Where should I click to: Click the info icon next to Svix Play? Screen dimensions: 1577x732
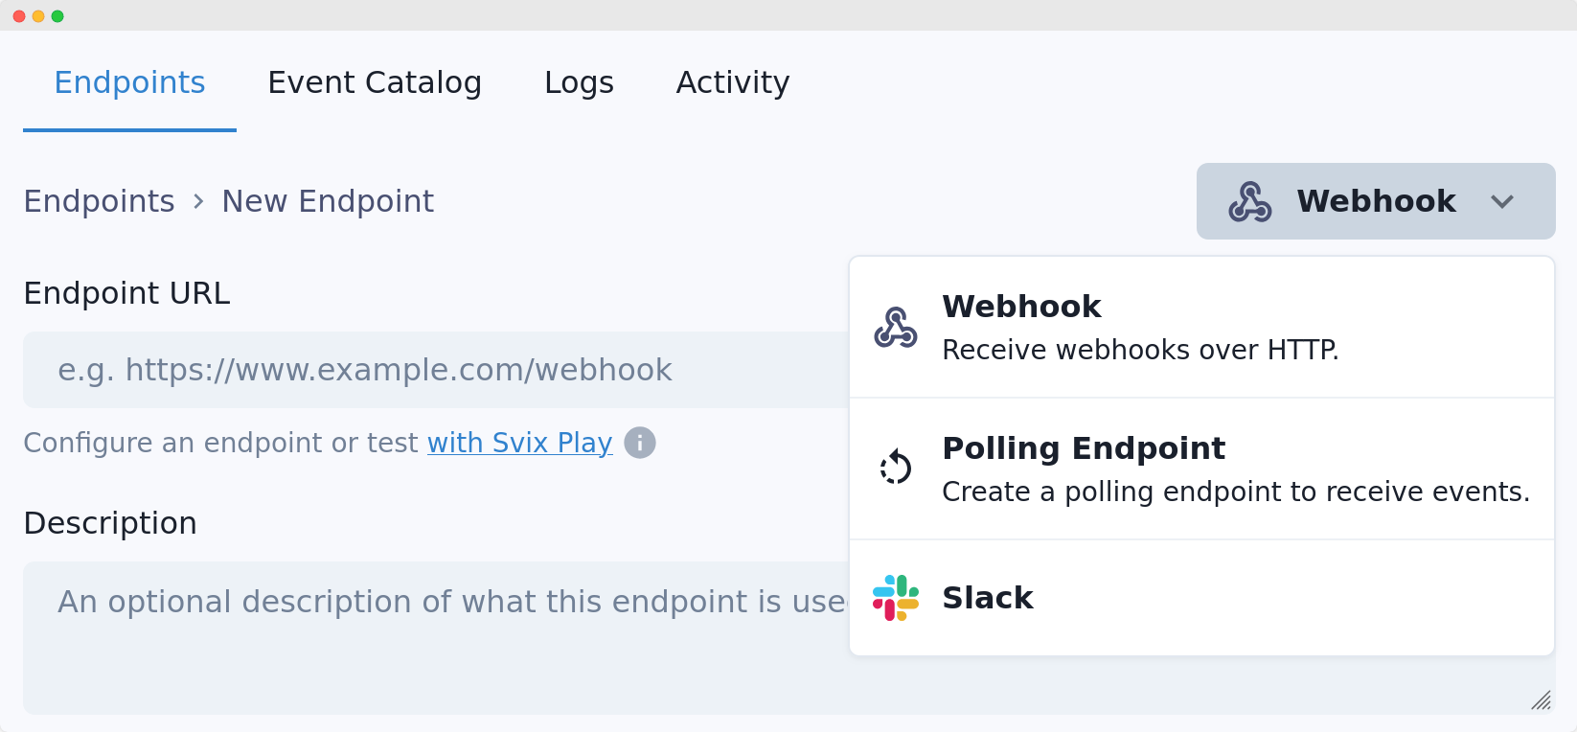pos(640,443)
